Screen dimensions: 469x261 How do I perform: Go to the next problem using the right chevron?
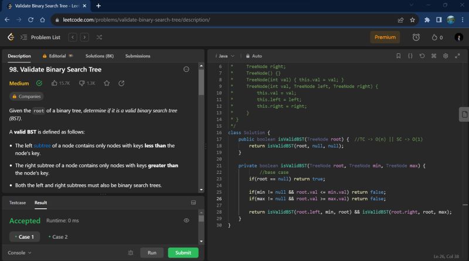point(84,37)
